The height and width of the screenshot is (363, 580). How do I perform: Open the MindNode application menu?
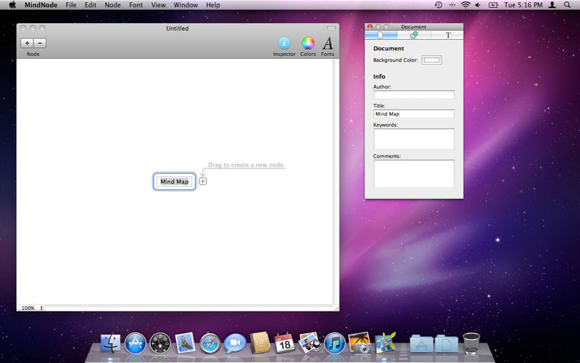[x=41, y=5]
